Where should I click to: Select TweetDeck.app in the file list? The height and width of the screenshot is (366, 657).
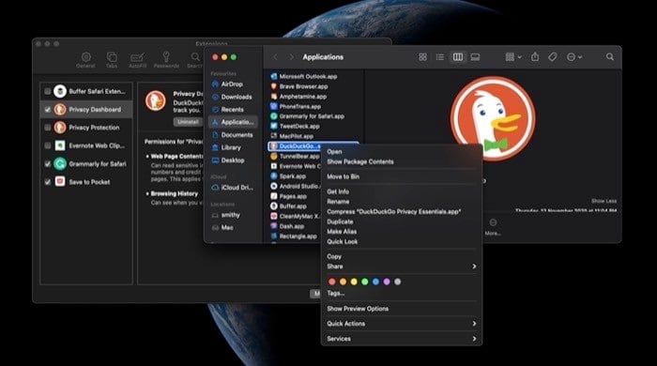pos(313,126)
